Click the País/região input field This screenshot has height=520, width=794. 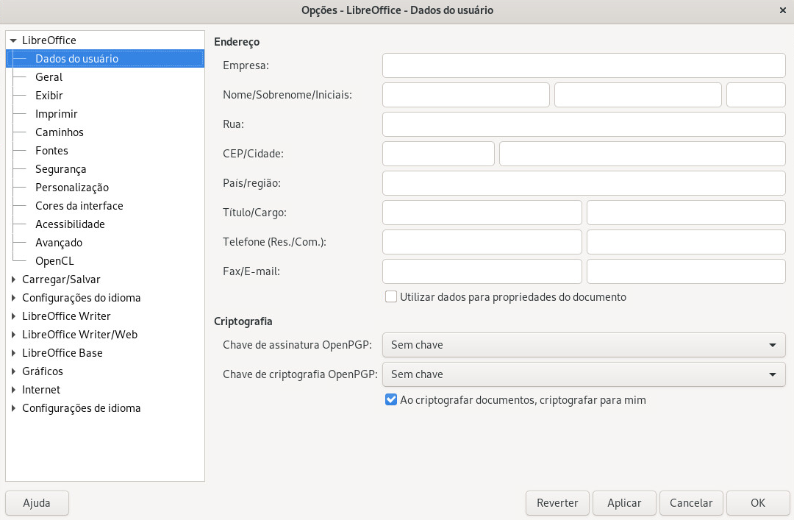pos(584,183)
